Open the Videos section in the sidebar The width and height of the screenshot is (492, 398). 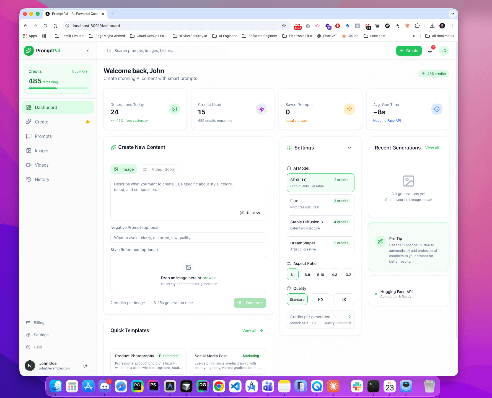pos(41,165)
